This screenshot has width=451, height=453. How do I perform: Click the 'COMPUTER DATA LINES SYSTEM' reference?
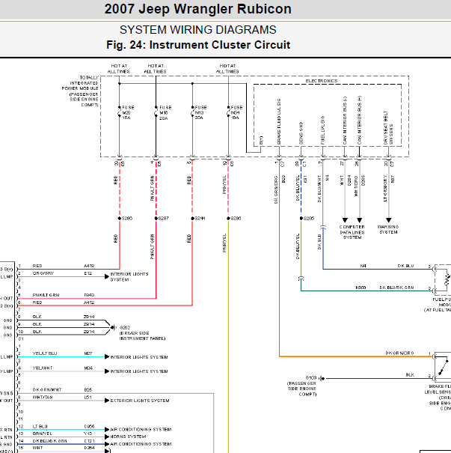click(x=352, y=232)
